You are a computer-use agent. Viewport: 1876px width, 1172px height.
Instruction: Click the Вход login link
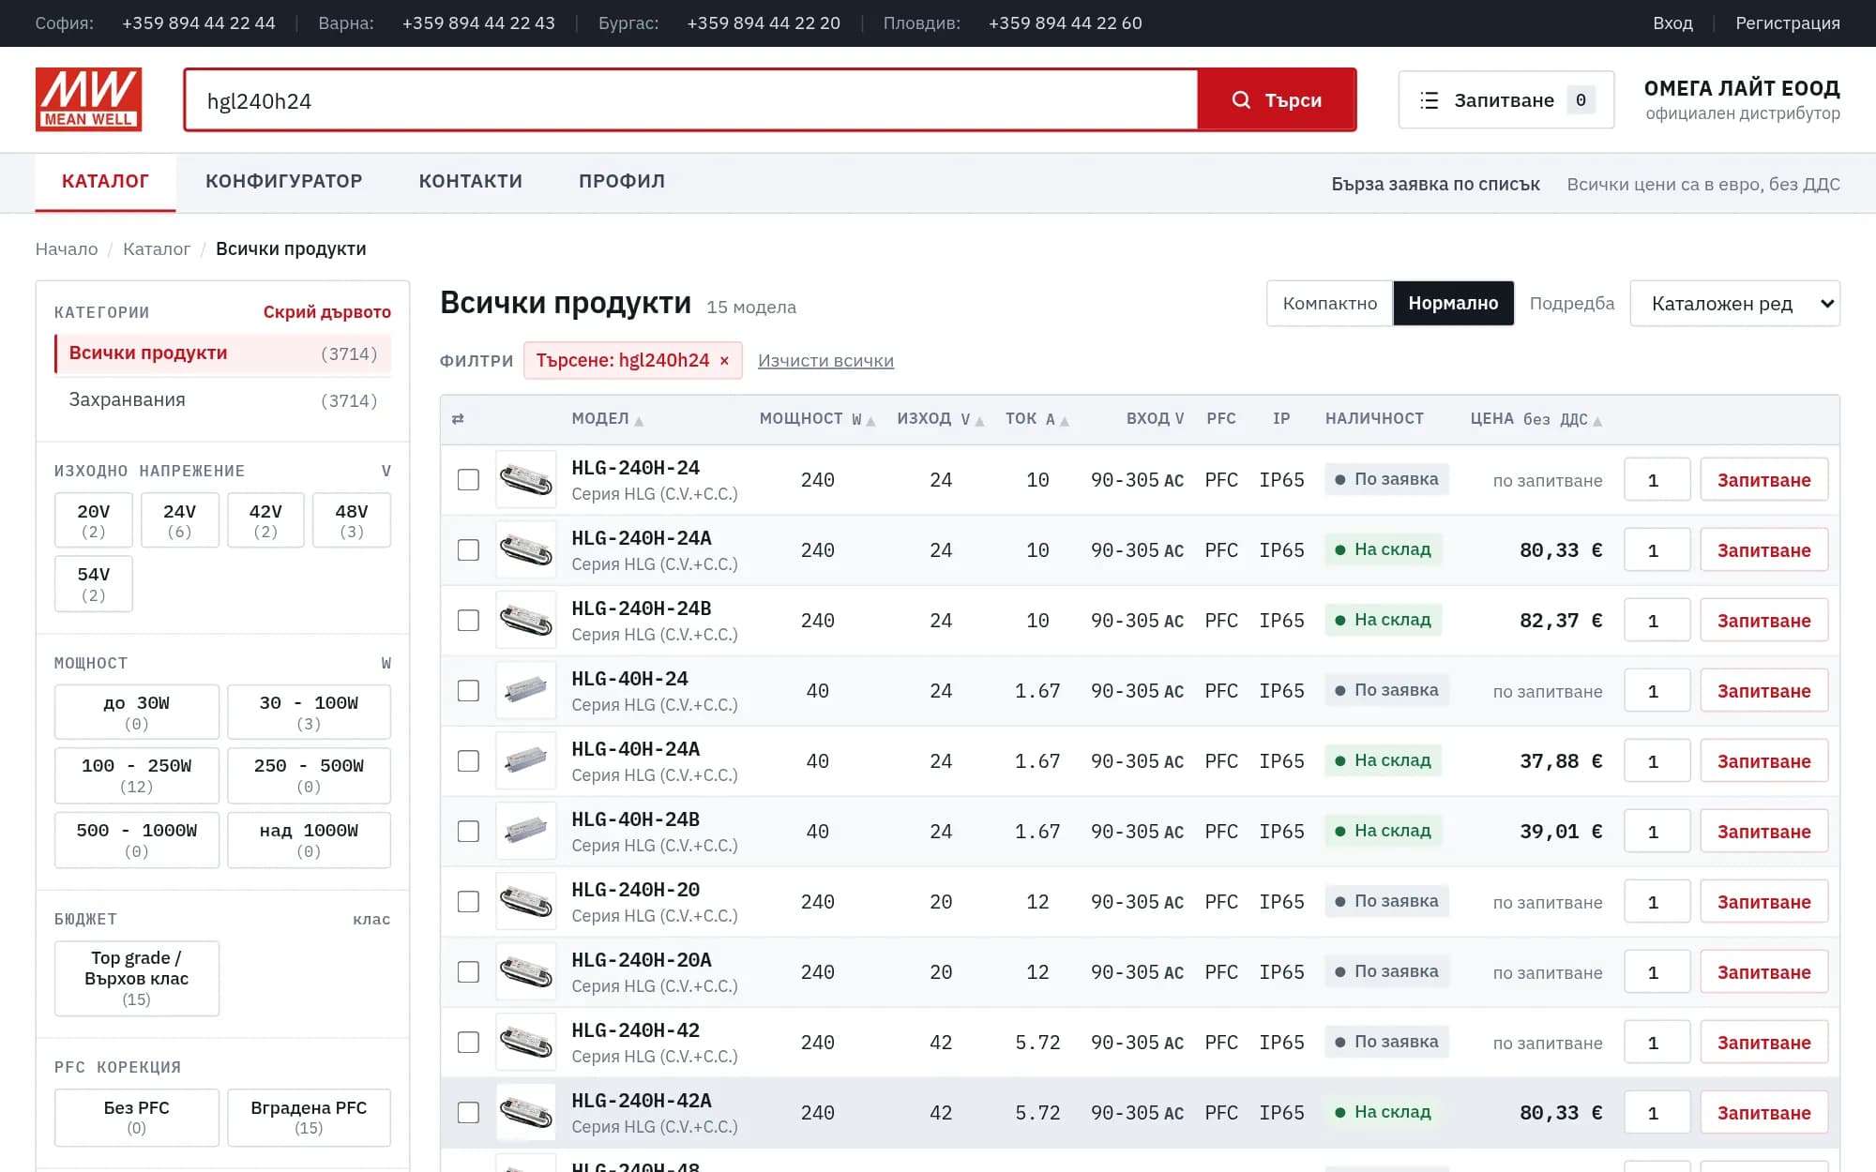click(x=1672, y=23)
